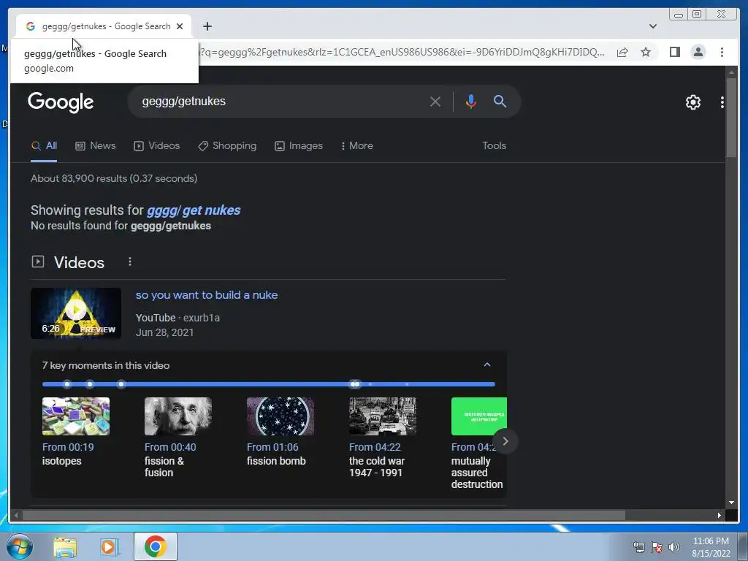748x561 pixels.
Task: Open Action Center flag tray icon
Action: coord(657,547)
